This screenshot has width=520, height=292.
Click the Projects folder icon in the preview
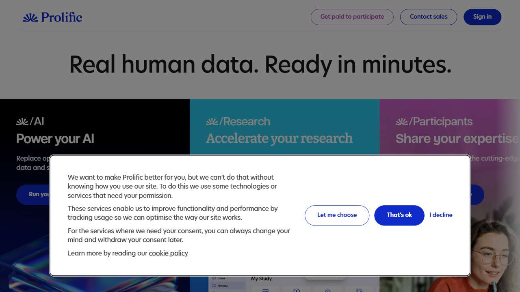click(214, 286)
